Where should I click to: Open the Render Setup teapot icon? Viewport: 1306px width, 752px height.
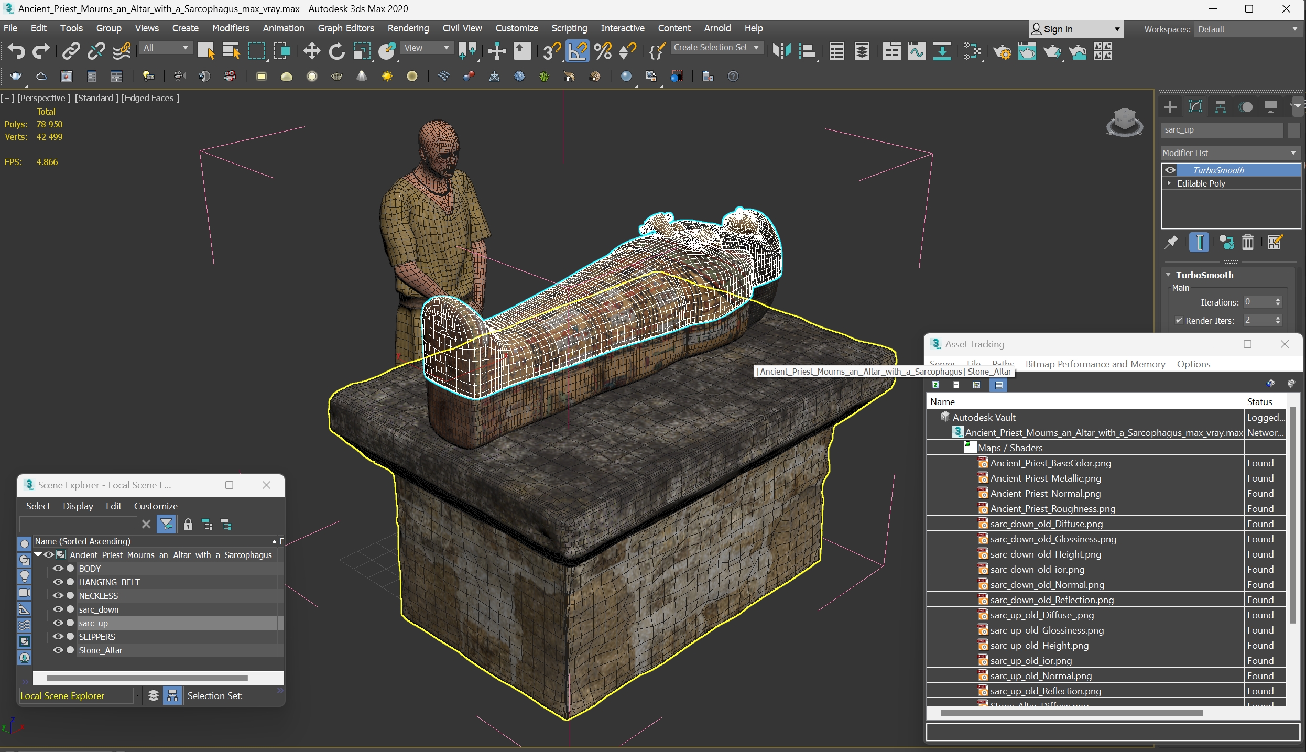pos(1002,51)
